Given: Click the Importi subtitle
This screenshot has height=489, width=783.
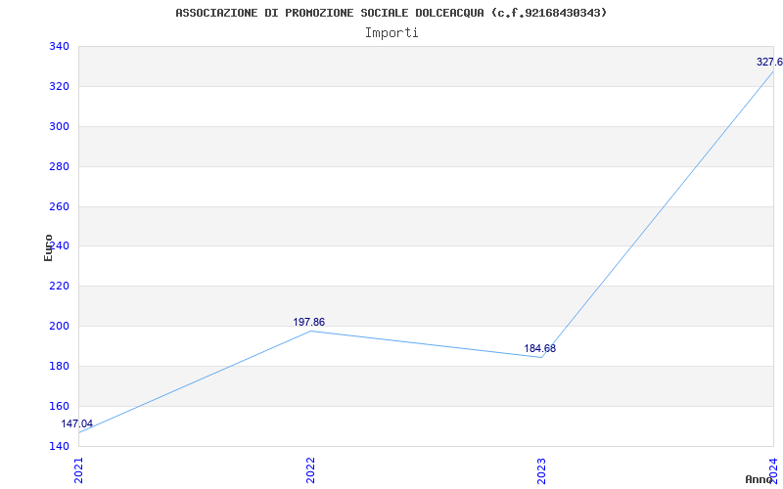Looking at the screenshot, I should point(391,33).
